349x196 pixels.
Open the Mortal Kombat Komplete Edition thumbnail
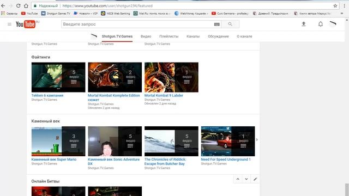pyautogui.click(x=115, y=77)
